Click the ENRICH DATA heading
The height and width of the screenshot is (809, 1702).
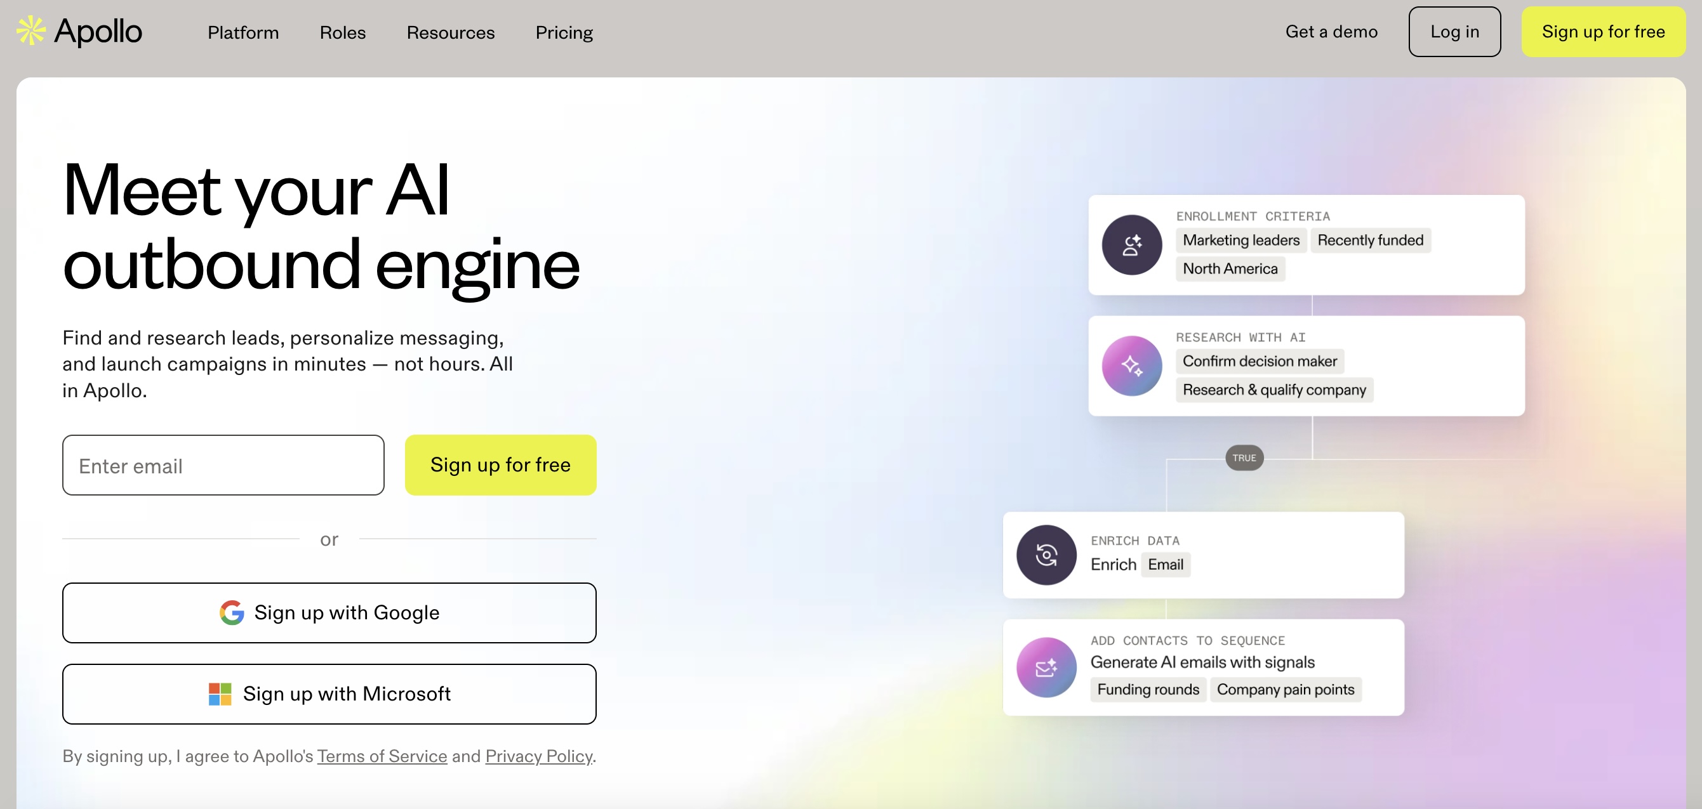pyautogui.click(x=1134, y=540)
